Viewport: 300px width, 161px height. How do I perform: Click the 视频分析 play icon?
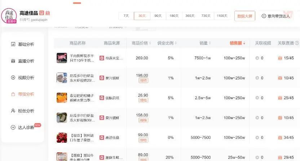[13, 78]
